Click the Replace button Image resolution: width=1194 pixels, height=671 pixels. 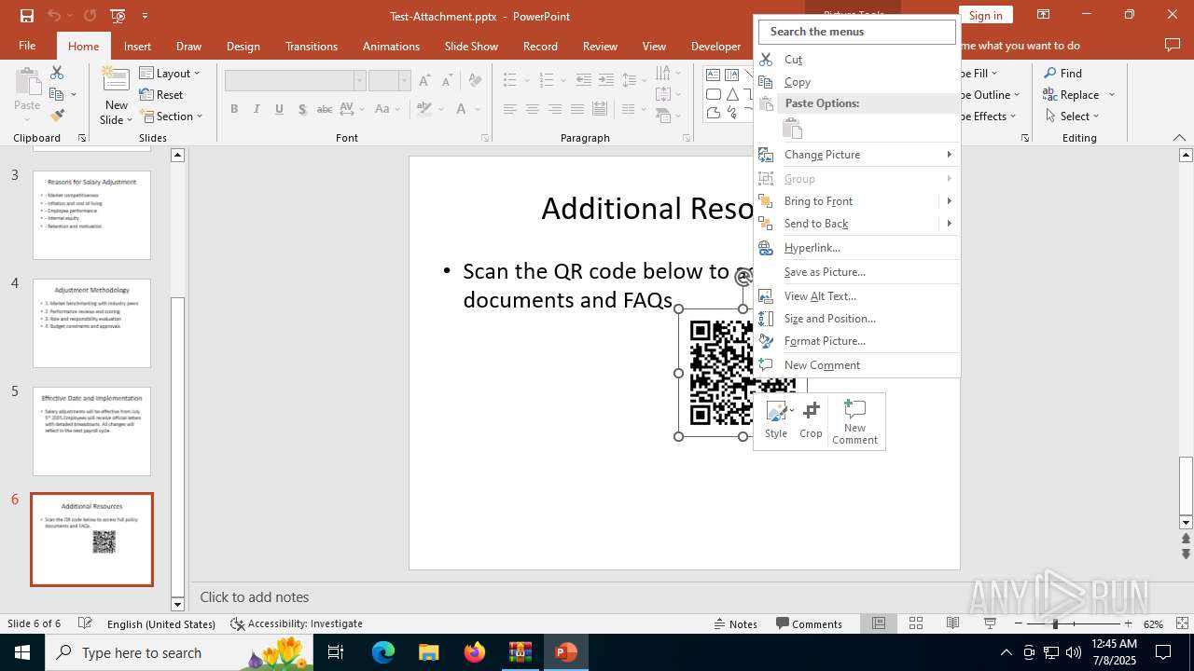point(1079,95)
